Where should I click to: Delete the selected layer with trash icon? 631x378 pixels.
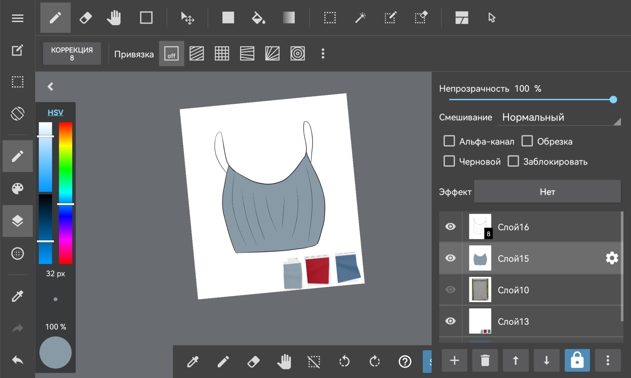tap(485, 360)
